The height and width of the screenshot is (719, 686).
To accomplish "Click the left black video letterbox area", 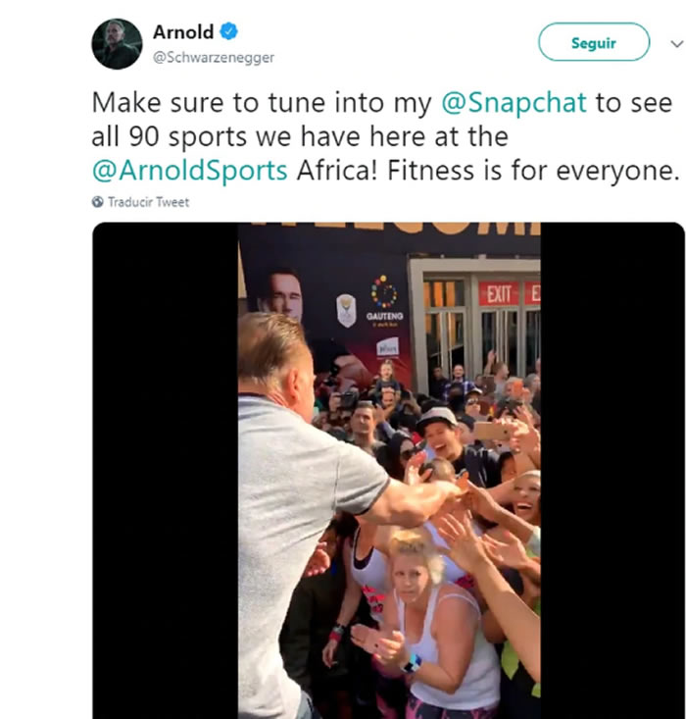I will click(x=165, y=471).
